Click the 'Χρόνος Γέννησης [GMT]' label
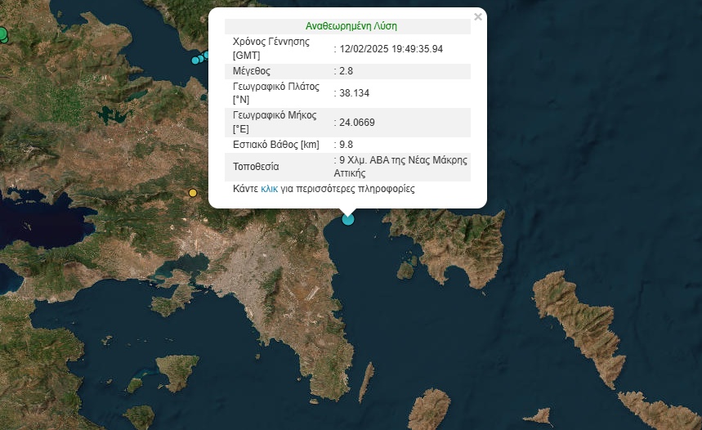The image size is (702, 430). (271, 48)
